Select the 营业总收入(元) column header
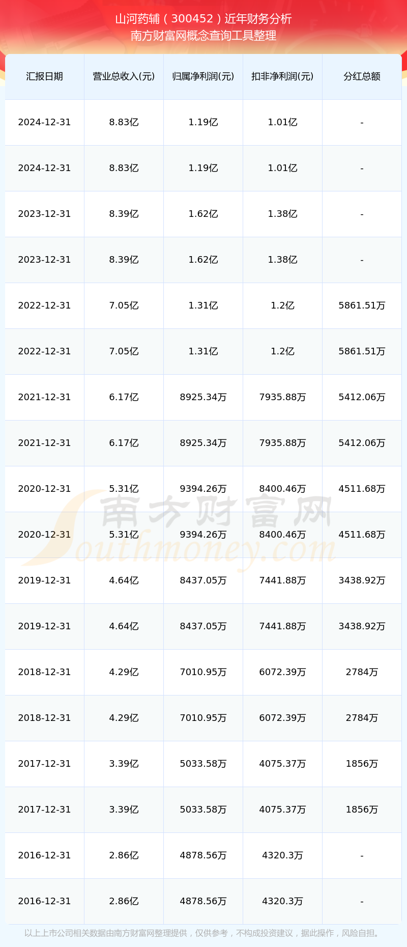Image resolution: width=407 pixels, height=947 pixels. [x=124, y=76]
